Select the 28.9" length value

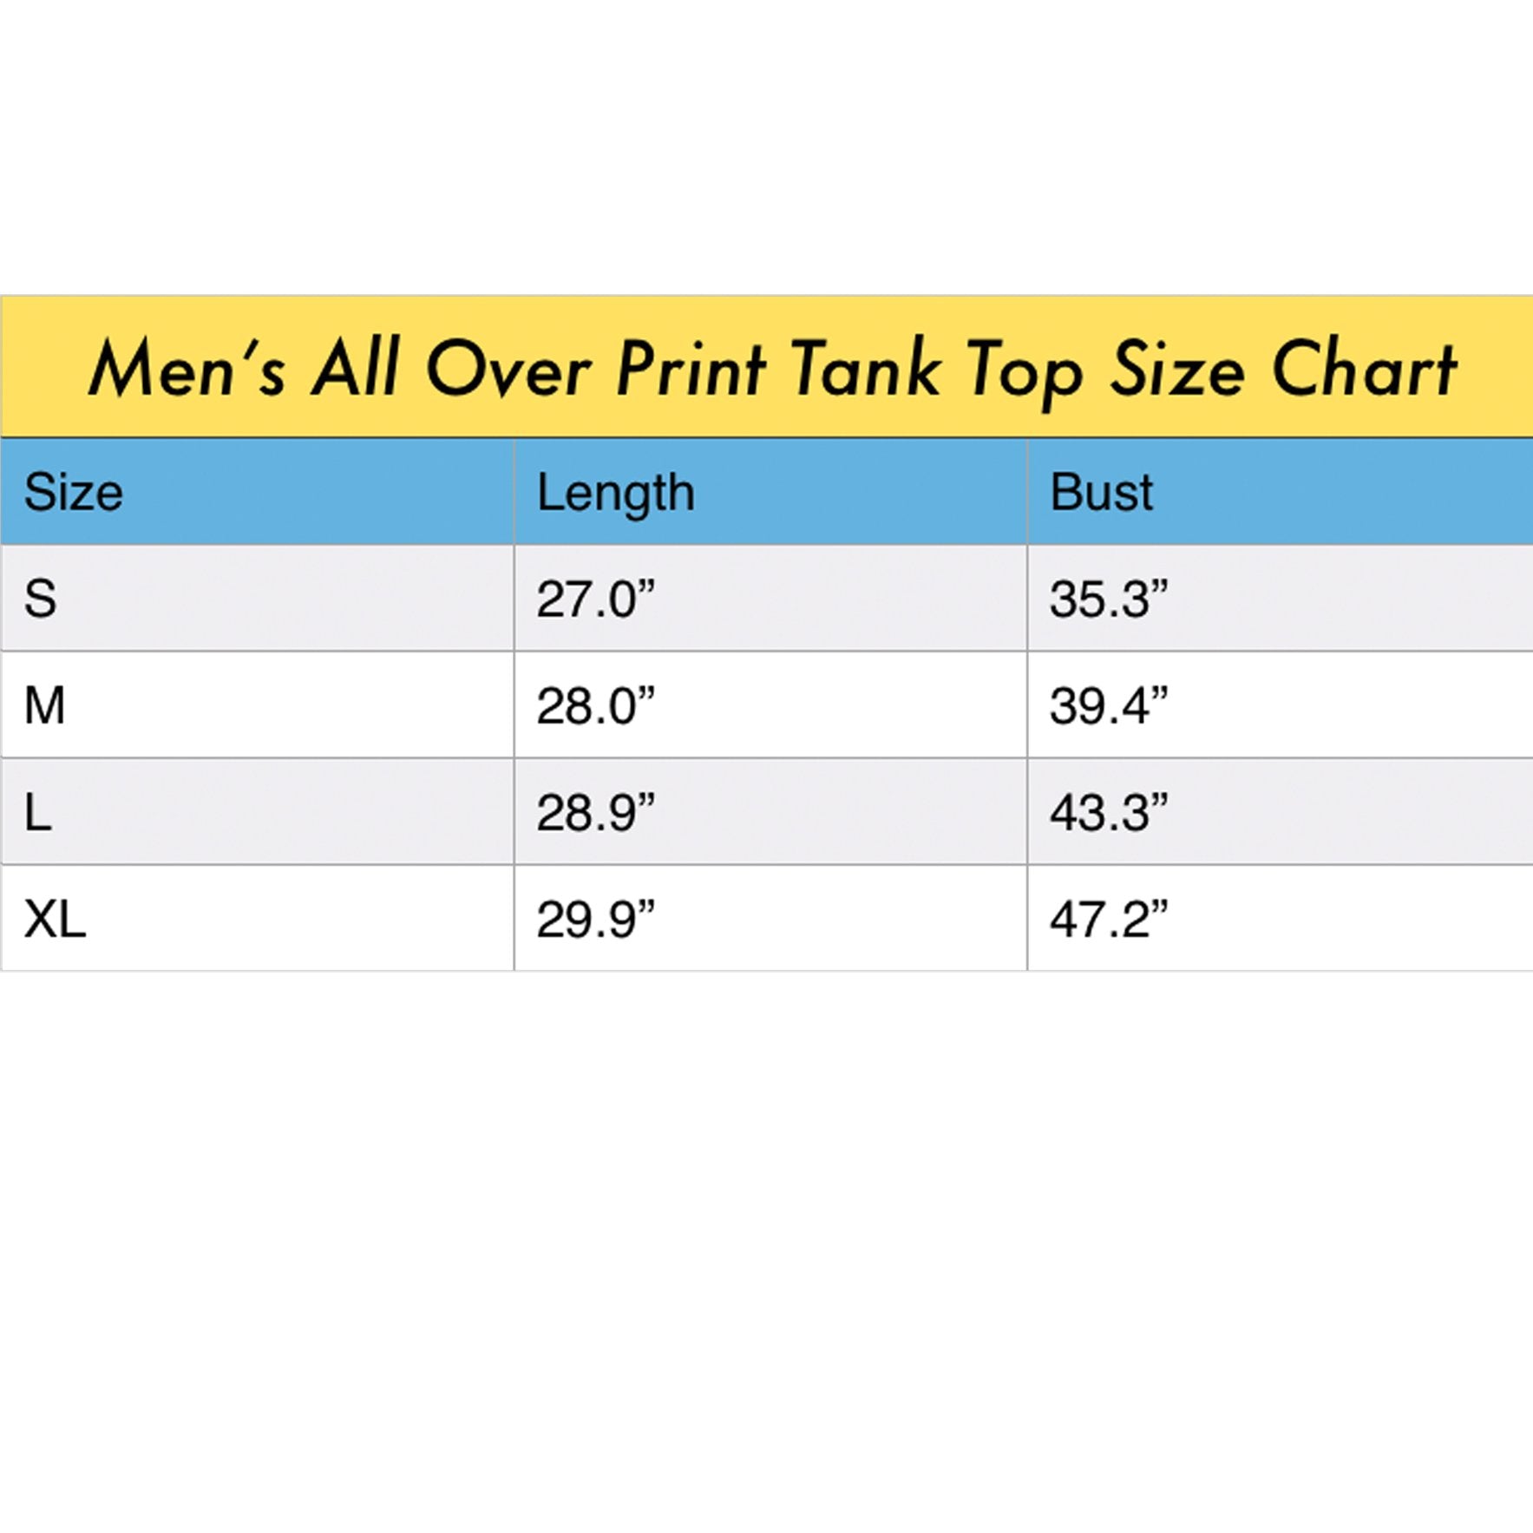coord(595,813)
